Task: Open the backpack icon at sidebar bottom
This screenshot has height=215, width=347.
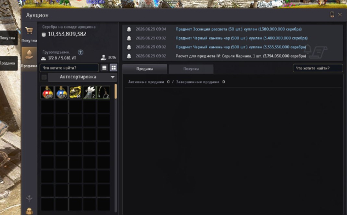Action: (29, 211)
